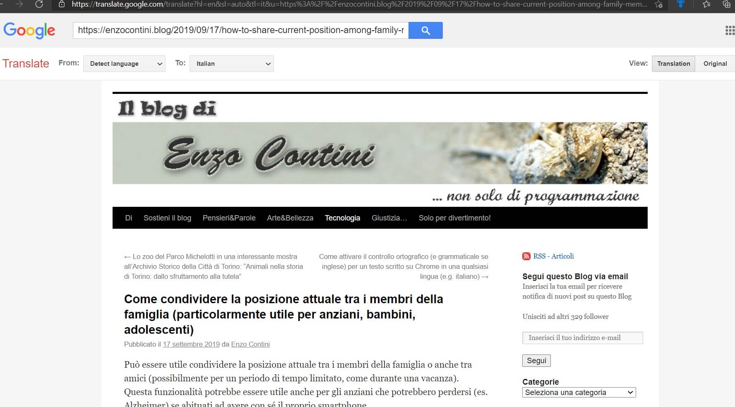This screenshot has width=735, height=407.
Task: Open the Detect language dropdown
Action: tap(124, 64)
